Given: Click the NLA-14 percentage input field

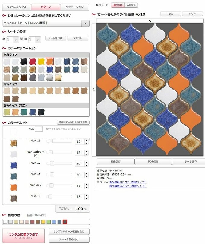Looking at the screenshot, I should (79, 197).
